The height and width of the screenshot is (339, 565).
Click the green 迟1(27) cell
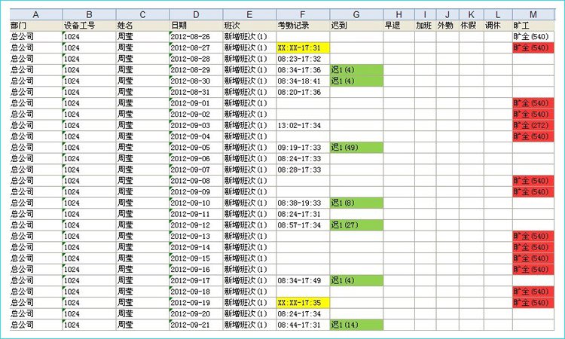(x=356, y=224)
